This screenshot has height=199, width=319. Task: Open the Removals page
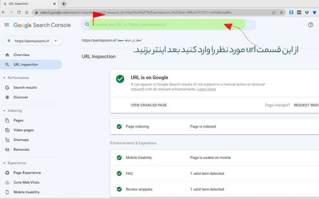(x=22, y=150)
